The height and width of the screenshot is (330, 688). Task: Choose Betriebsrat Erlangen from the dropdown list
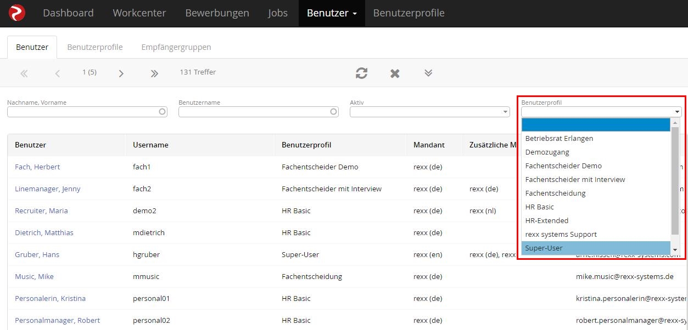tap(596, 139)
